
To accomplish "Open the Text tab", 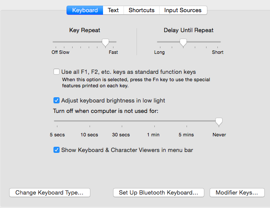I will [x=113, y=10].
